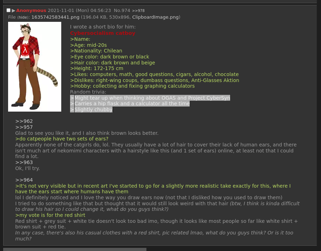The width and height of the screenshot is (321, 251).
Task: Click the Anonymous poster name
Action: [31, 11]
